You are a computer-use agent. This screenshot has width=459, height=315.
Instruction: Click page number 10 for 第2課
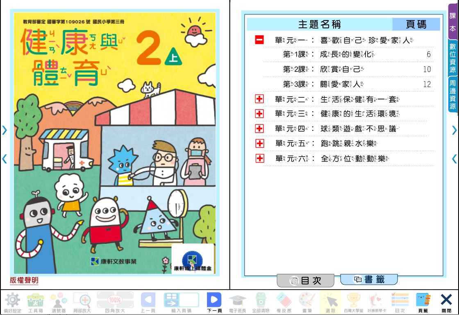pos(427,69)
